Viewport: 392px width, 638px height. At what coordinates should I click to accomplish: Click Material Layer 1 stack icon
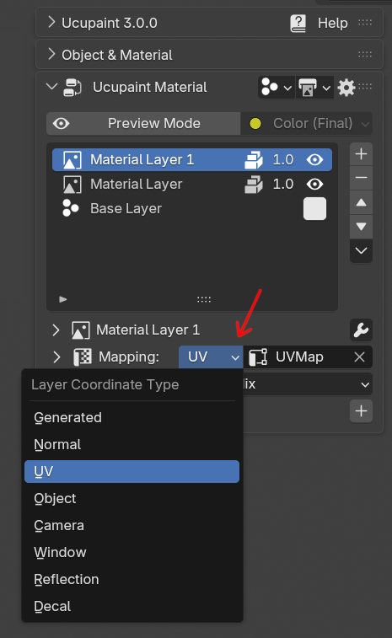coord(254,160)
